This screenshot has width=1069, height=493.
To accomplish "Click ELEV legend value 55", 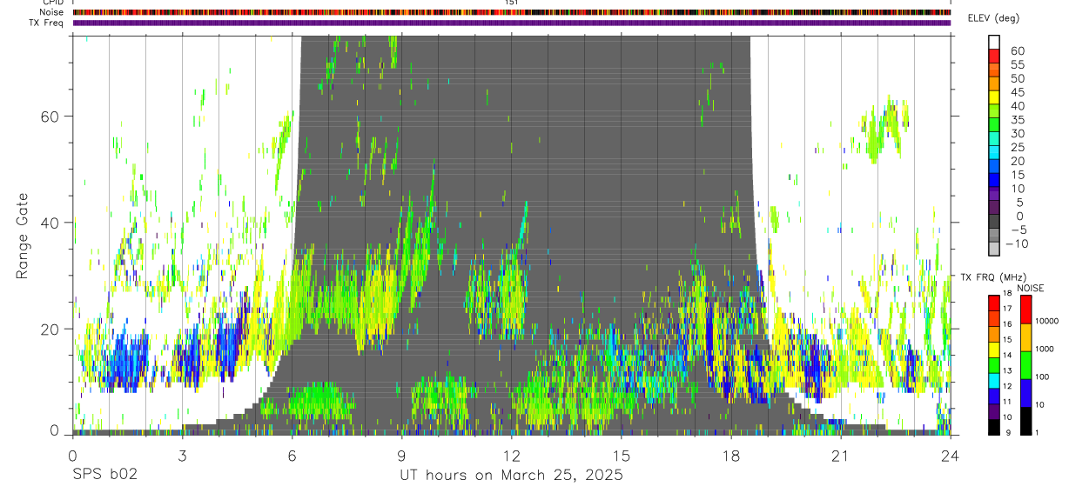I will (x=1017, y=65).
